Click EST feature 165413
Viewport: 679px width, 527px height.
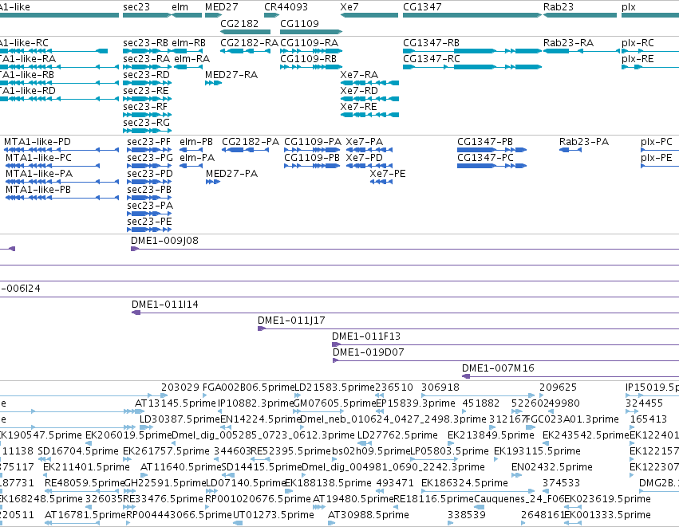click(649, 419)
